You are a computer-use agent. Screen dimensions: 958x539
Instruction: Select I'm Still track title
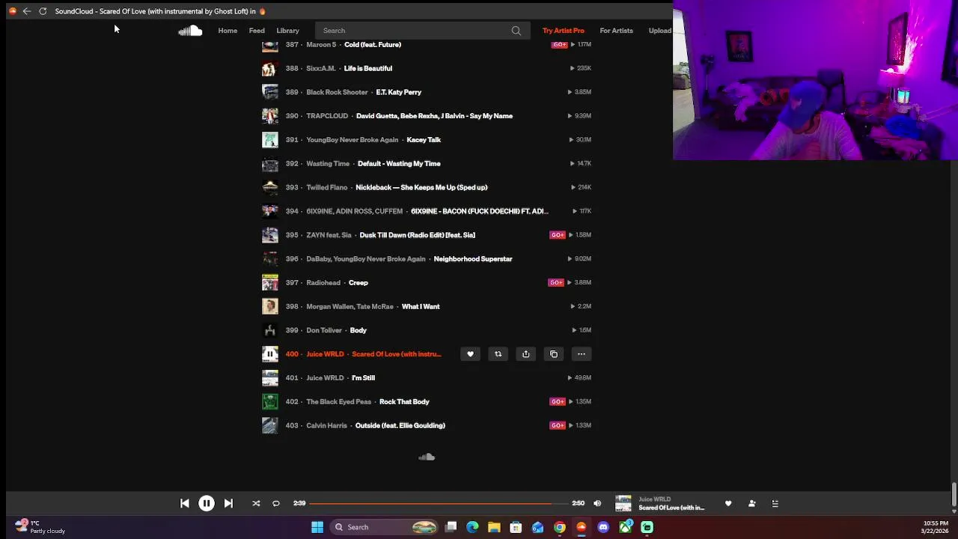point(364,378)
